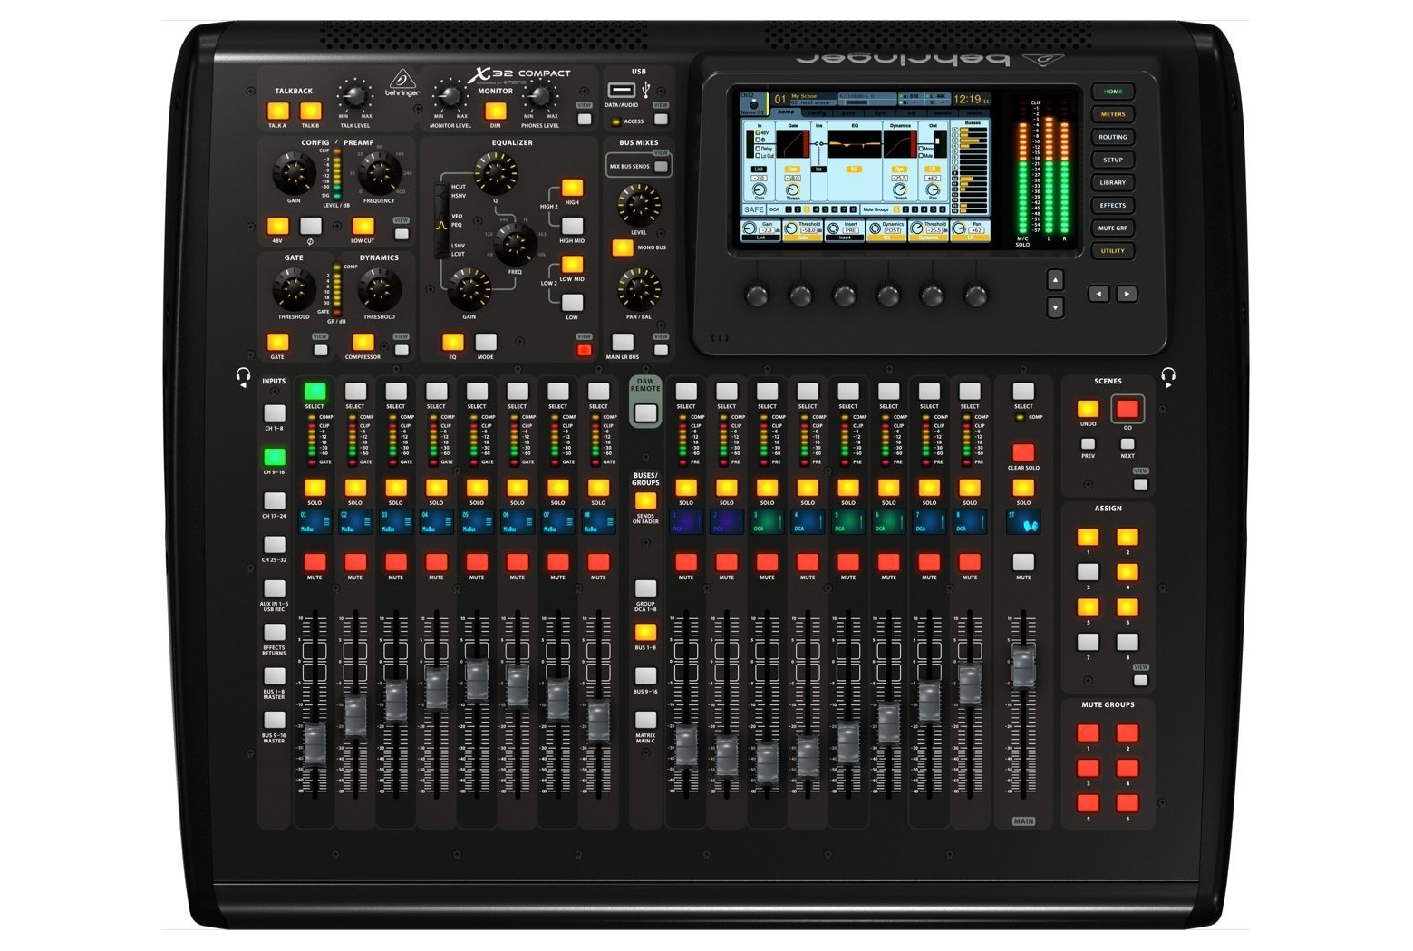1413x951 pixels.
Task: Toggle the monitor DIM button
Action: click(495, 112)
